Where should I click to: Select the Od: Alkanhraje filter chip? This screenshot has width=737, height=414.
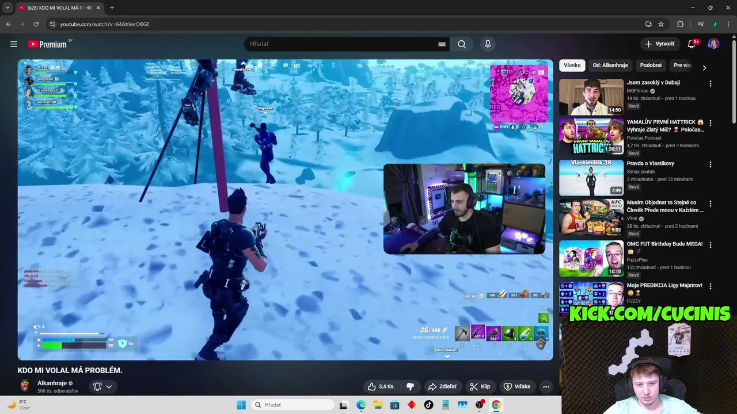(x=610, y=65)
